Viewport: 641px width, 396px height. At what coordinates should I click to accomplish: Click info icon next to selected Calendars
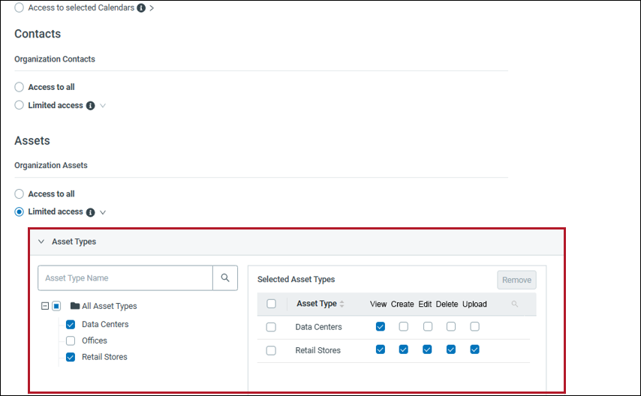coord(141,7)
